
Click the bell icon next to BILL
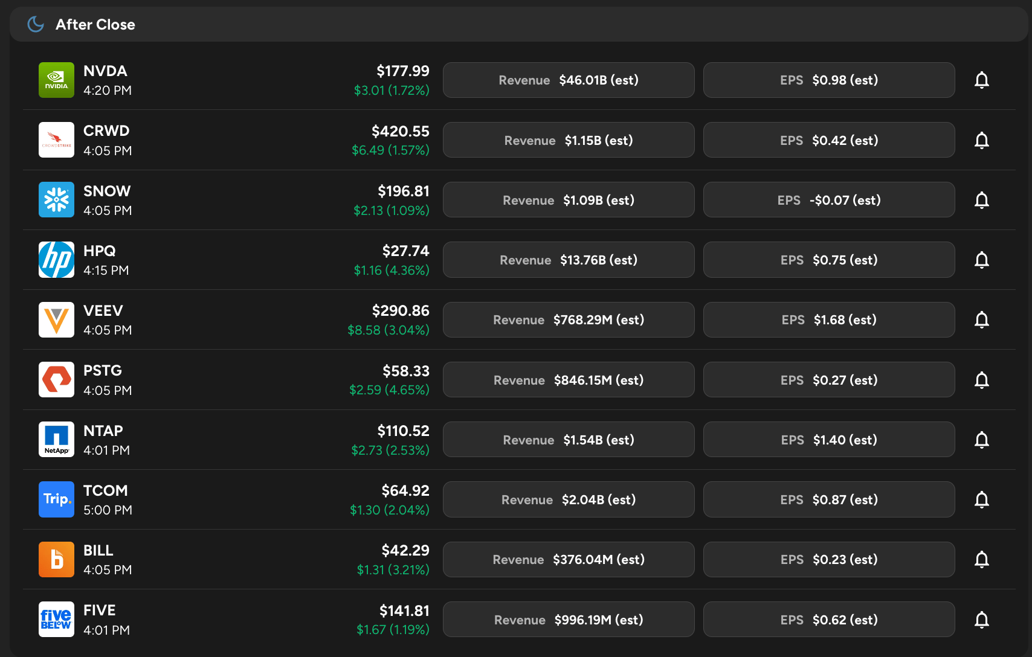[982, 559]
